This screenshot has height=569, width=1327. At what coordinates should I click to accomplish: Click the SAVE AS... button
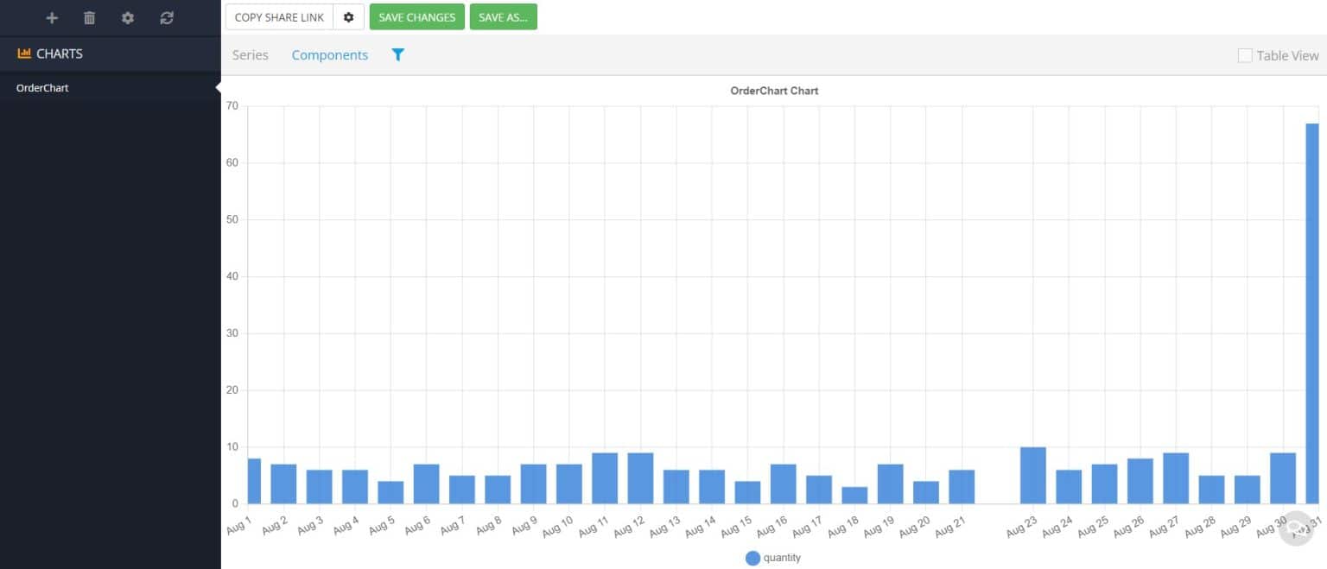coord(503,17)
